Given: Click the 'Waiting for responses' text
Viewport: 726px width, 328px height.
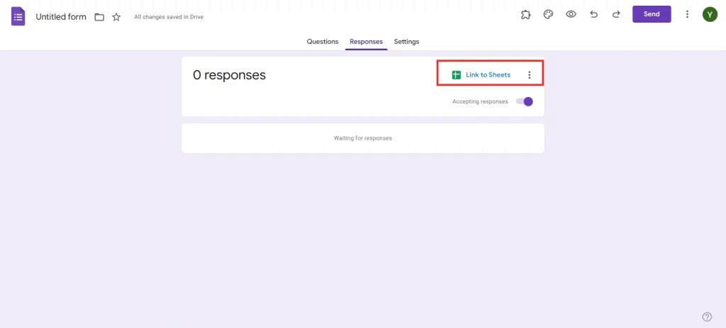Looking at the screenshot, I should coord(363,138).
